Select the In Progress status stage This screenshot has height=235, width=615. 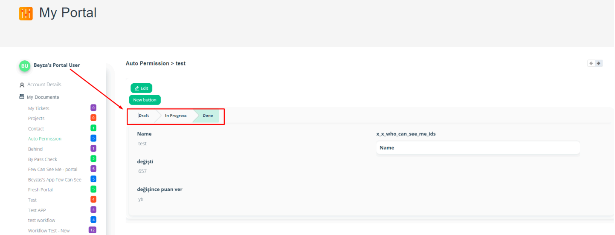(176, 116)
